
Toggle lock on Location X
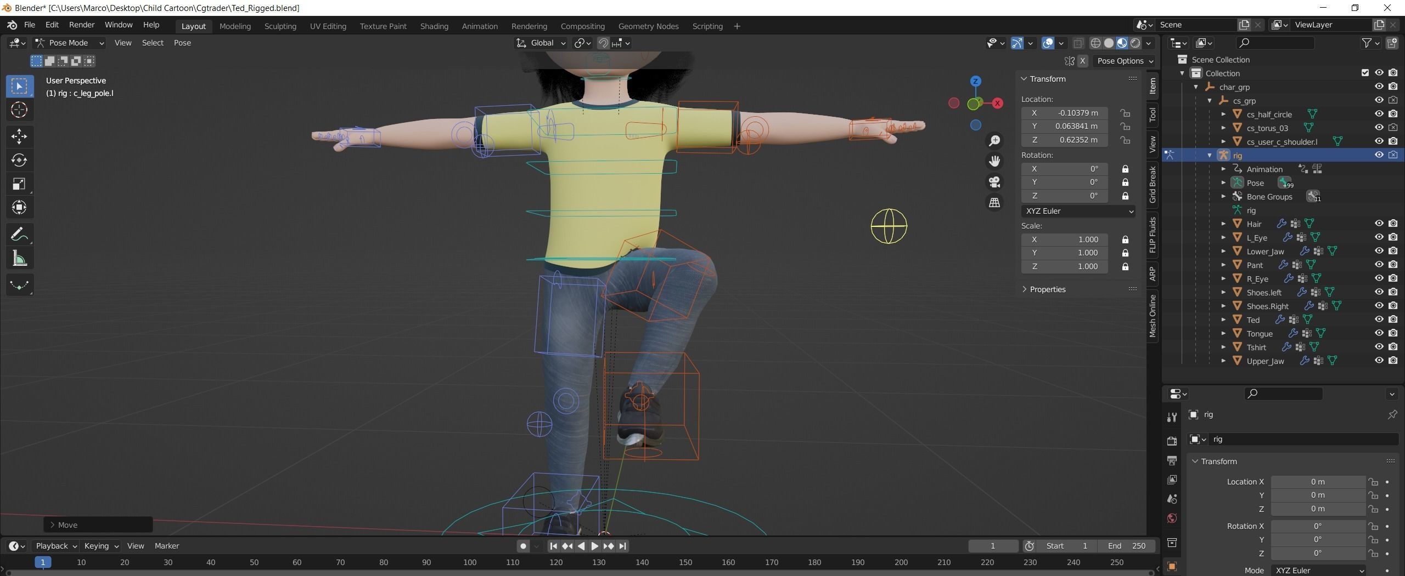pyautogui.click(x=1125, y=113)
